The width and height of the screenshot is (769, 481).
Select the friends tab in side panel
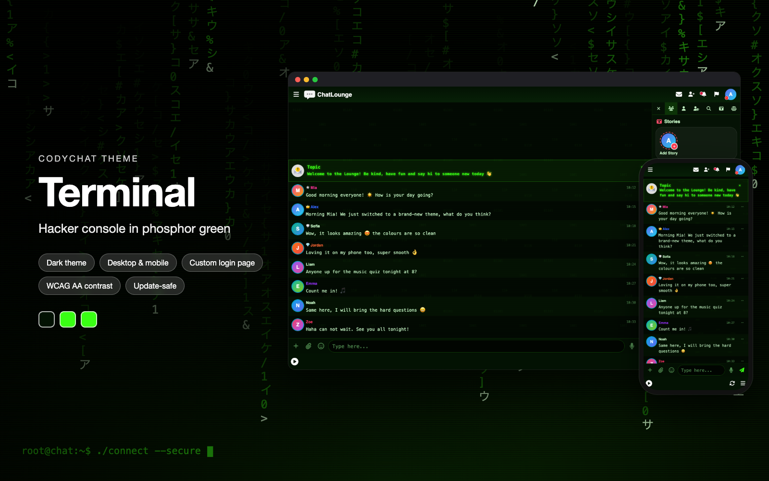point(683,109)
